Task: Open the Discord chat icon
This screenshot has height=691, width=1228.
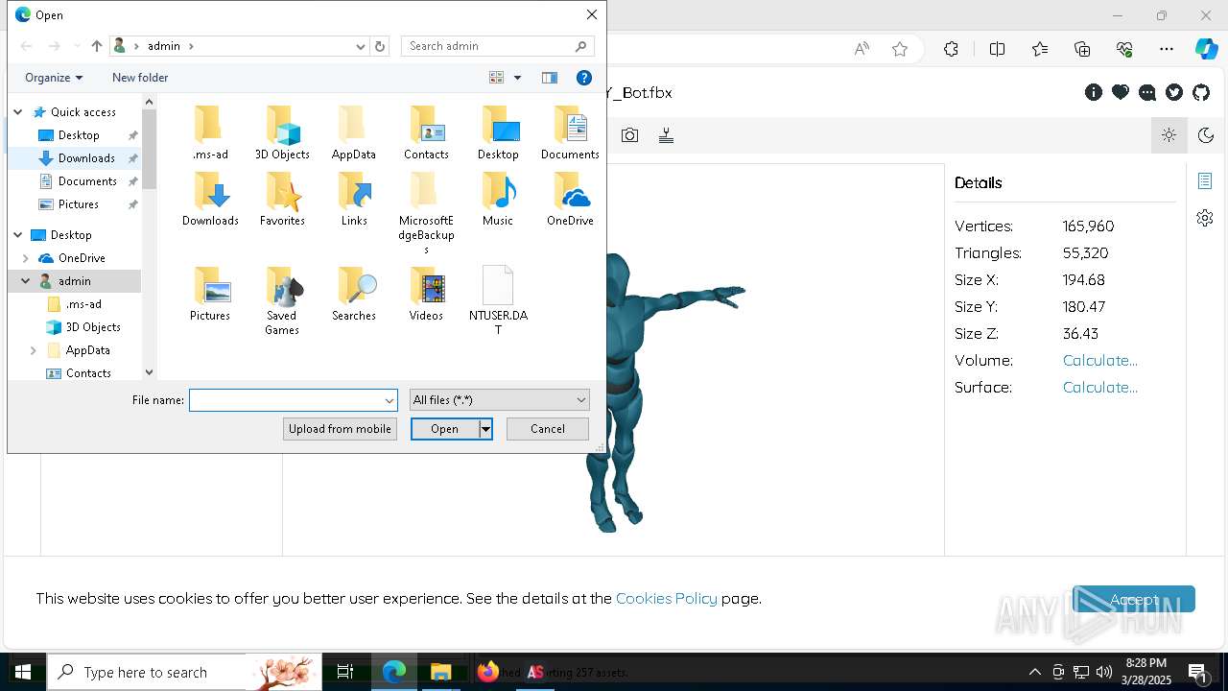Action: (x=1147, y=92)
